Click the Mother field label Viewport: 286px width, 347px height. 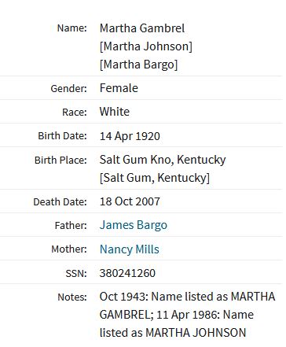pos(69,249)
